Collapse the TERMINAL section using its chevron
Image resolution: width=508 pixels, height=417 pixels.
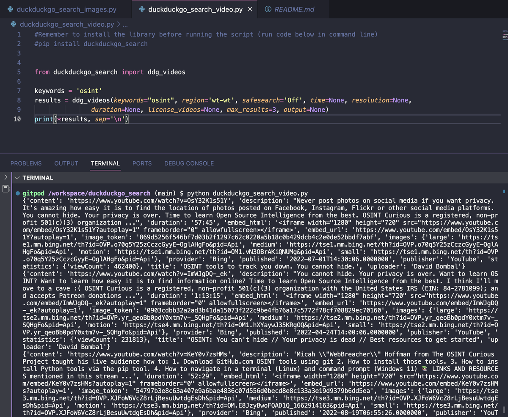coord(17,178)
